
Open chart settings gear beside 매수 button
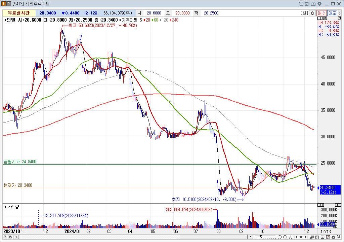click(312, 13)
